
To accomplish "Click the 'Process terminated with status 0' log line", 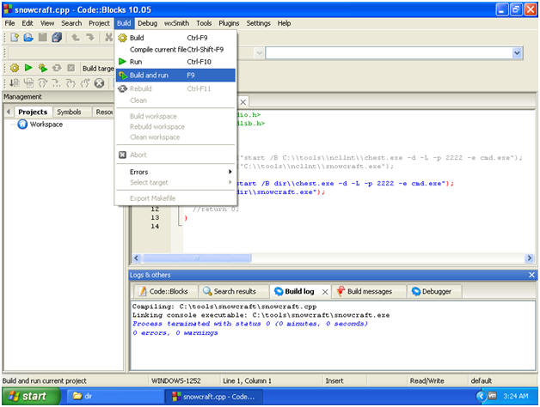I will pyautogui.click(x=250, y=324).
